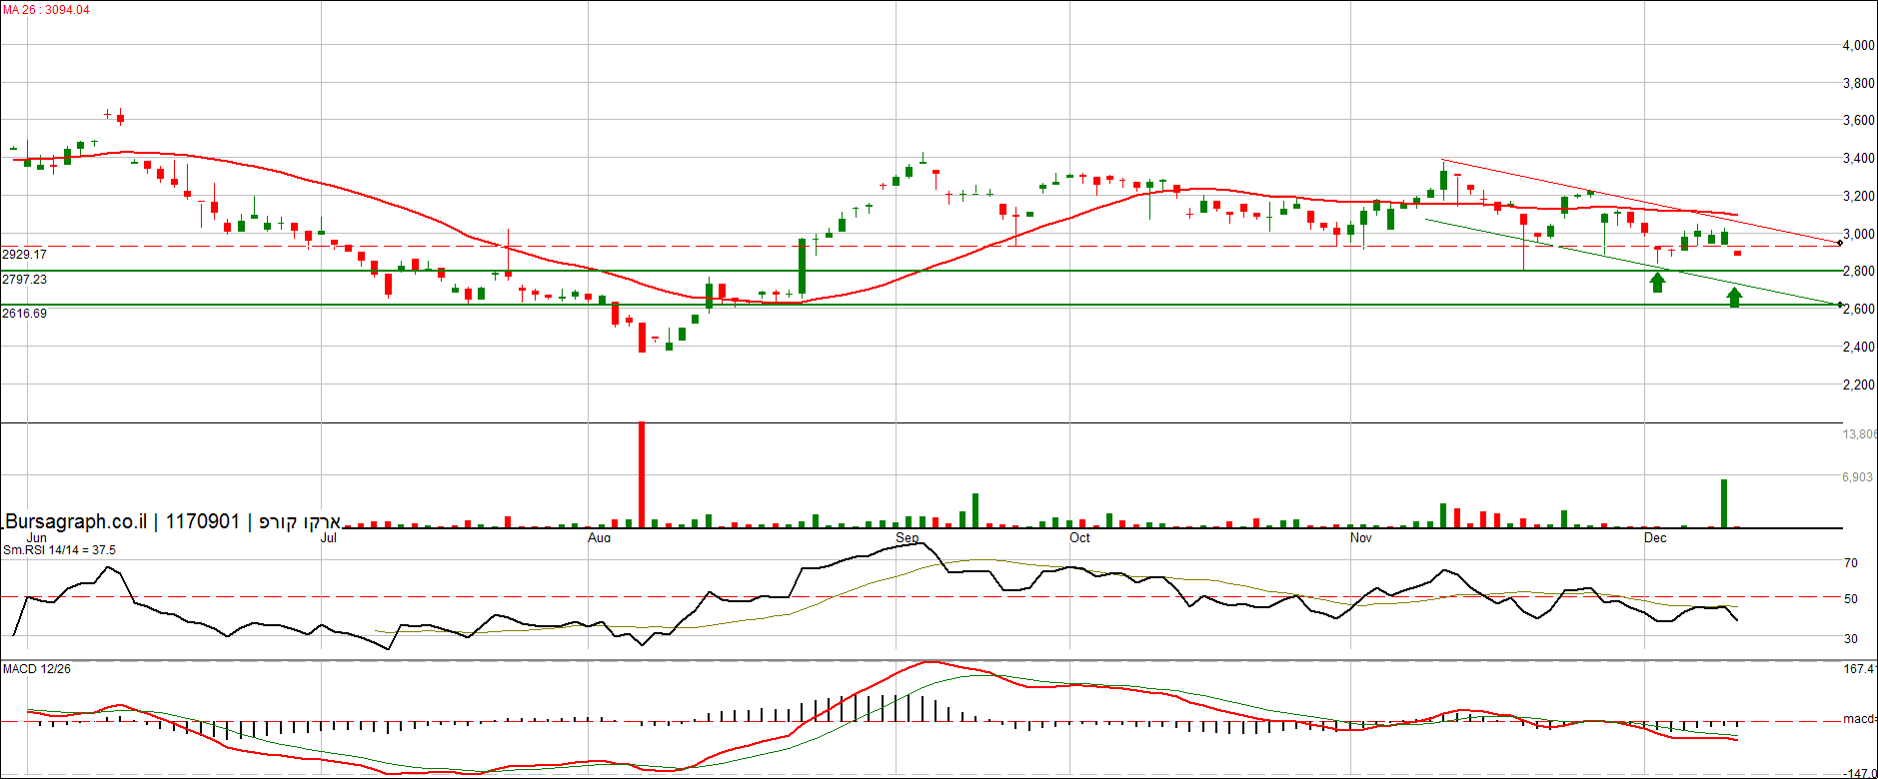Click the MACD 12/26 indicator label
1878x779 pixels.
click(37, 668)
